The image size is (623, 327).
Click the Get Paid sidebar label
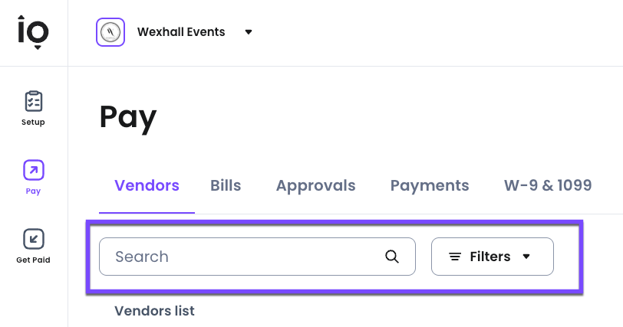point(33,260)
